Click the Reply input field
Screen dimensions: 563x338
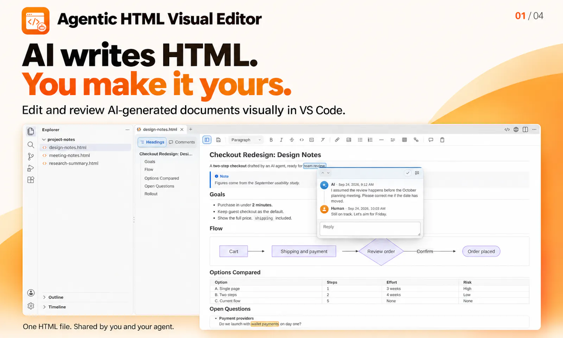[370, 229]
